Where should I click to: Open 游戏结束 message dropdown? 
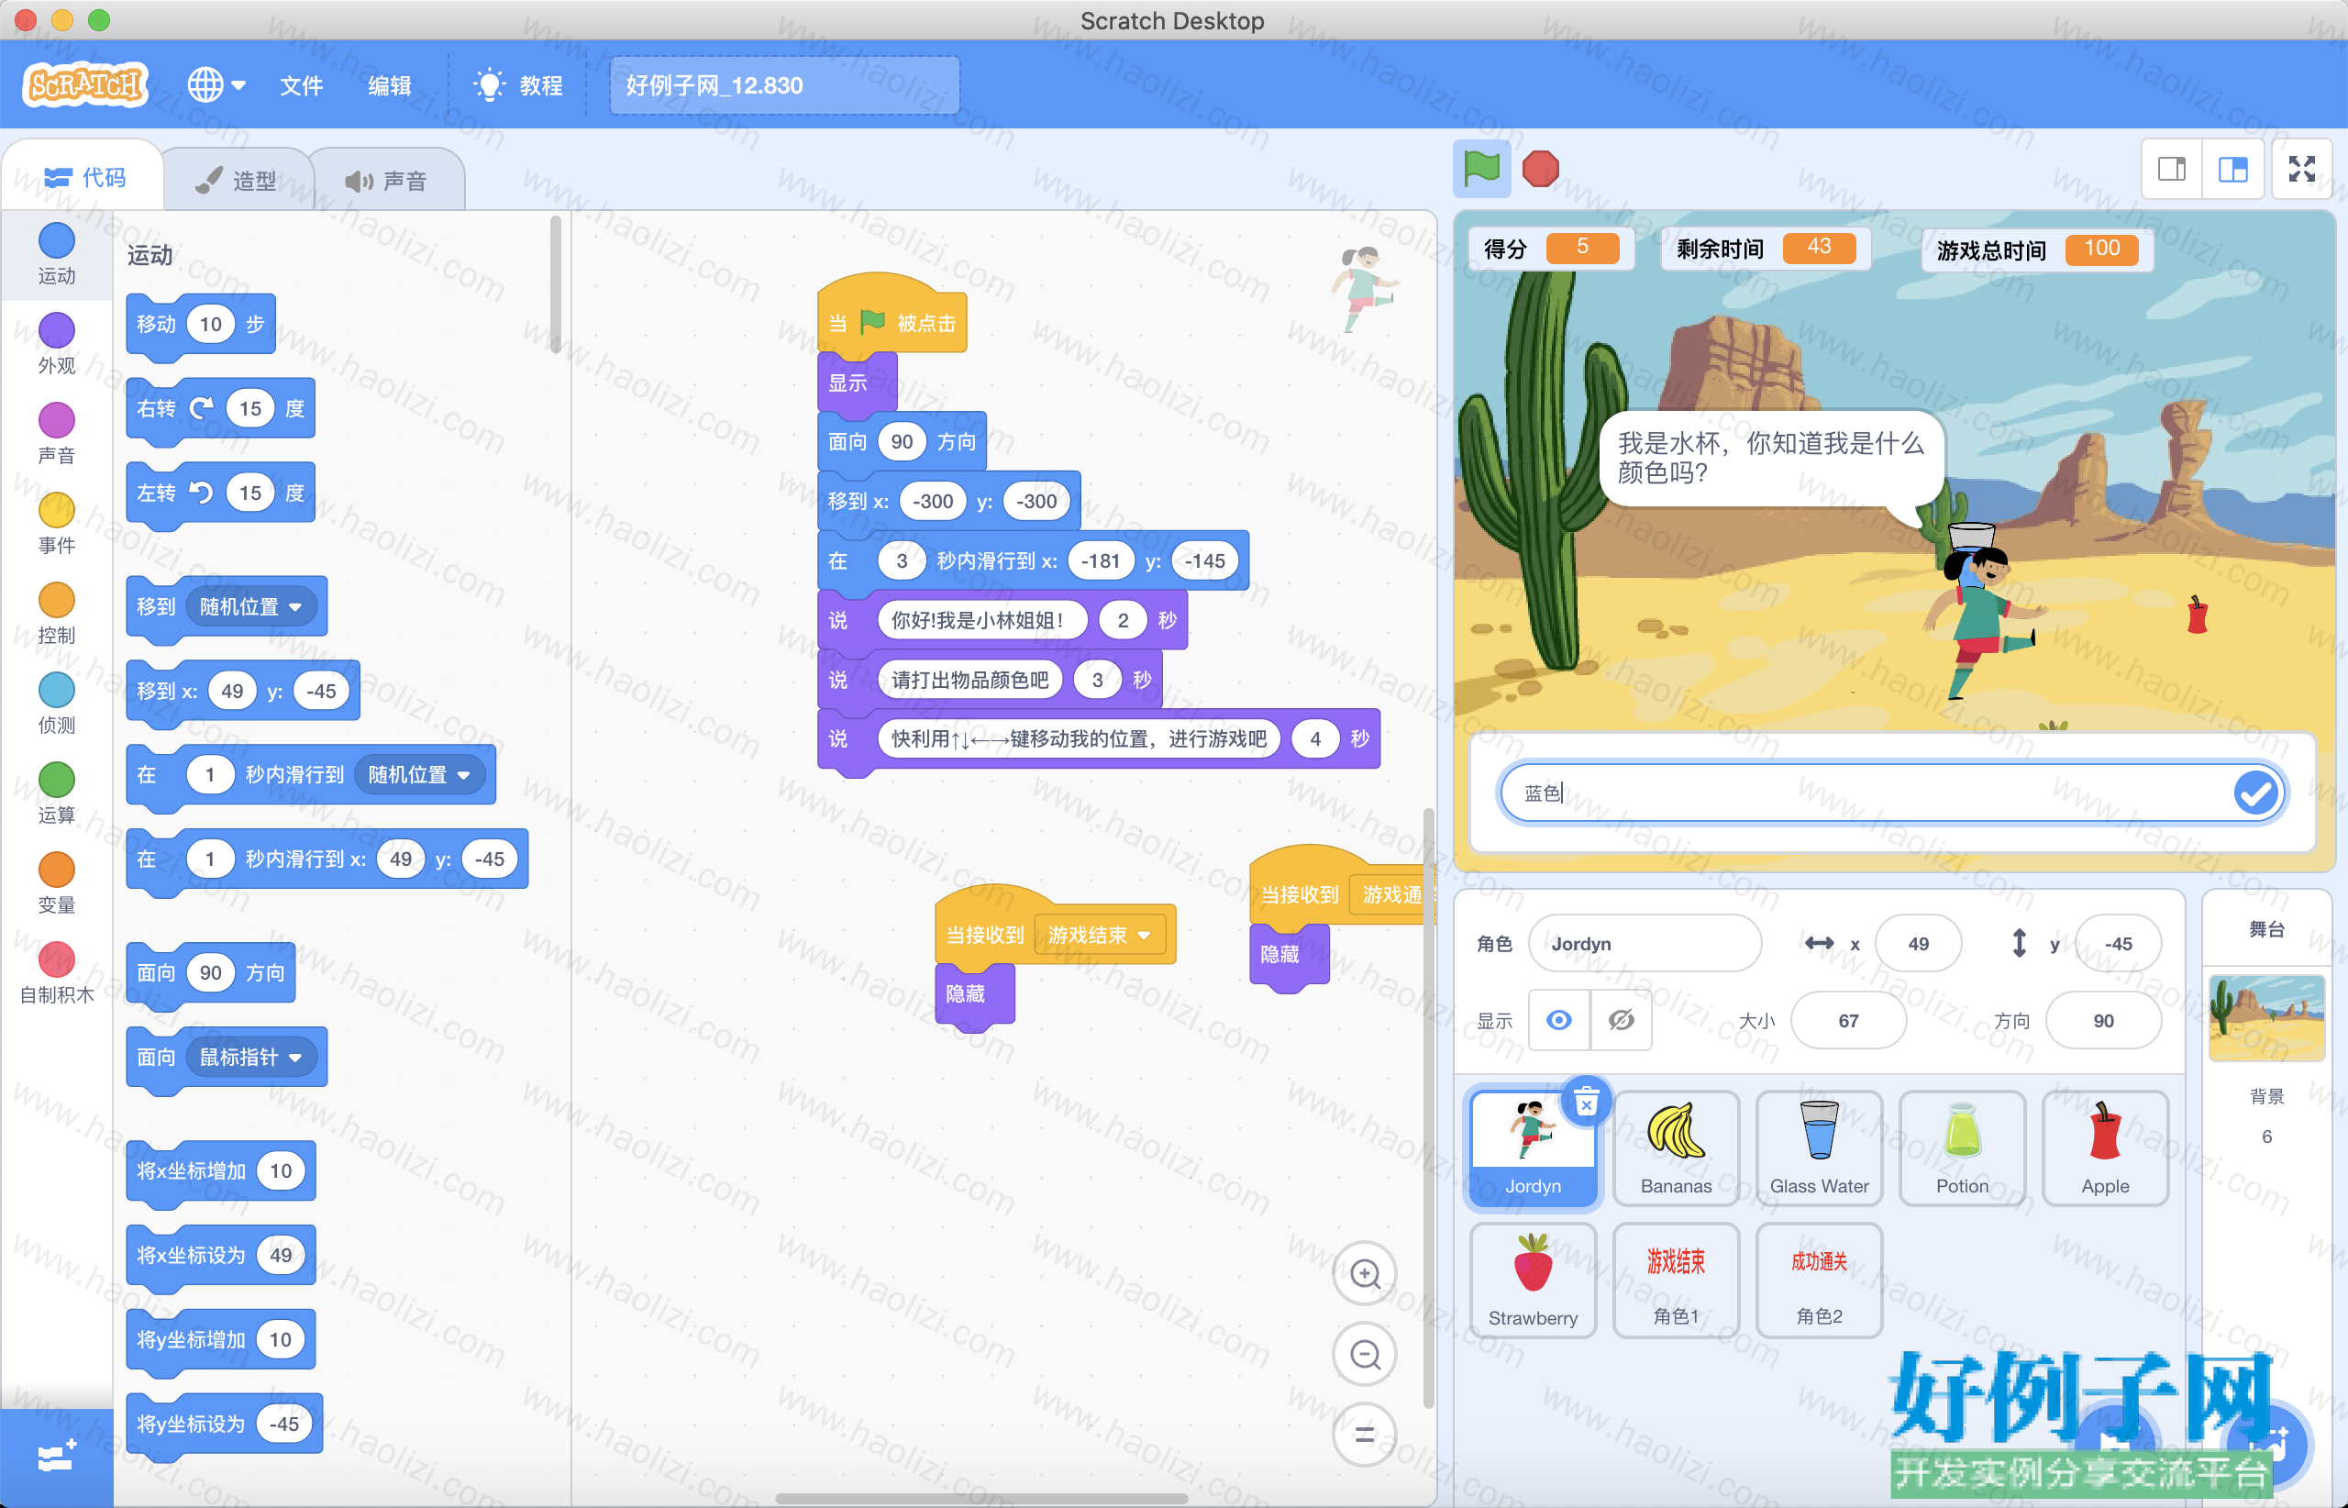pyautogui.click(x=1099, y=935)
